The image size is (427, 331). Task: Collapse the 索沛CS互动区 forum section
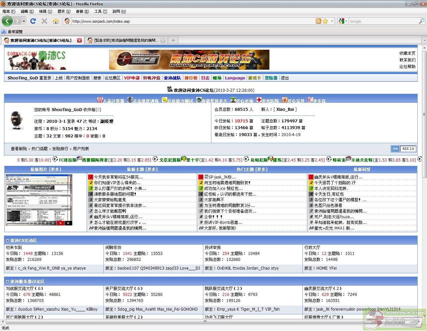click(7, 240)
